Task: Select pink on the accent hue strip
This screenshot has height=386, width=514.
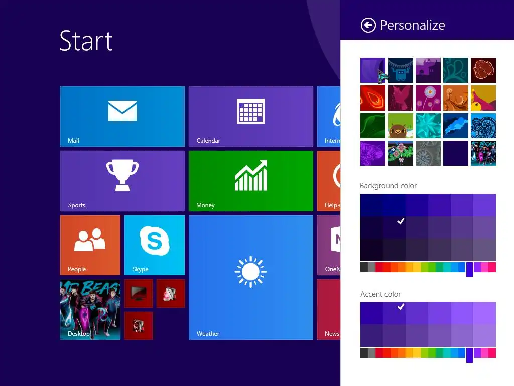Action: 484,353
